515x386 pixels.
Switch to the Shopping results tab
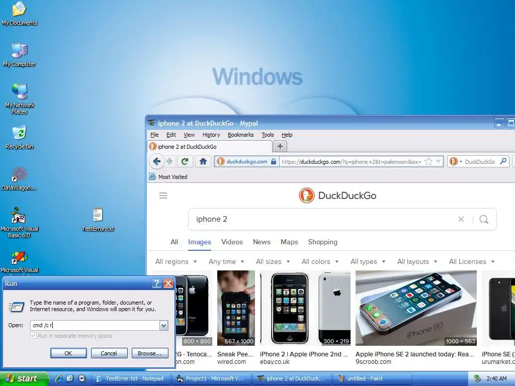point(322,242)
